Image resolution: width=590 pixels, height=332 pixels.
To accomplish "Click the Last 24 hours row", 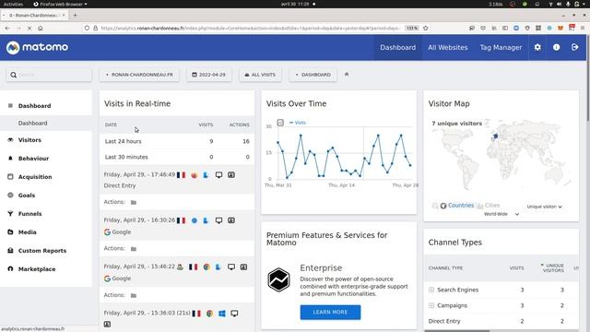I will [x=177, y=141].
